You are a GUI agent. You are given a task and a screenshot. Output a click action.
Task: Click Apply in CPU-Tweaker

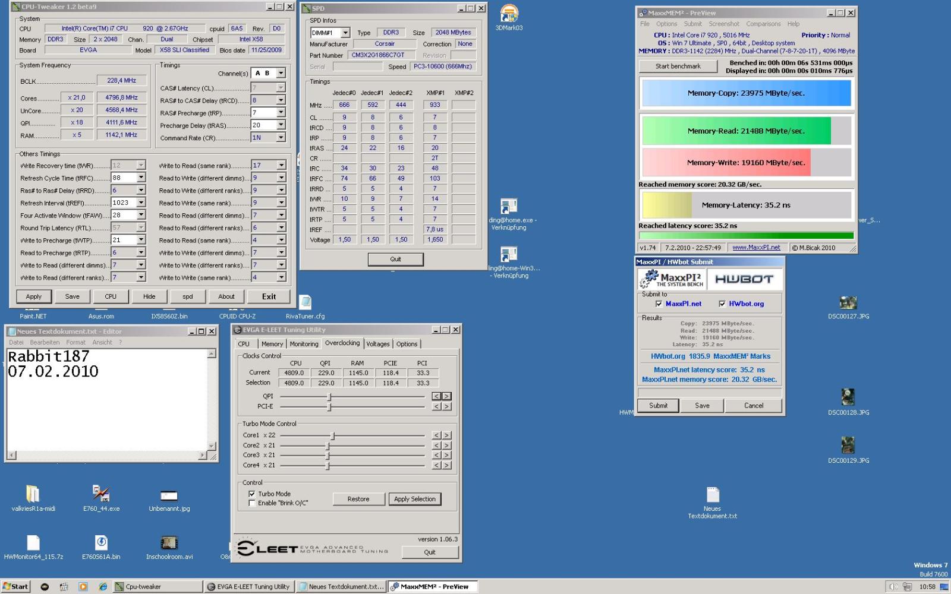point(34,296)
